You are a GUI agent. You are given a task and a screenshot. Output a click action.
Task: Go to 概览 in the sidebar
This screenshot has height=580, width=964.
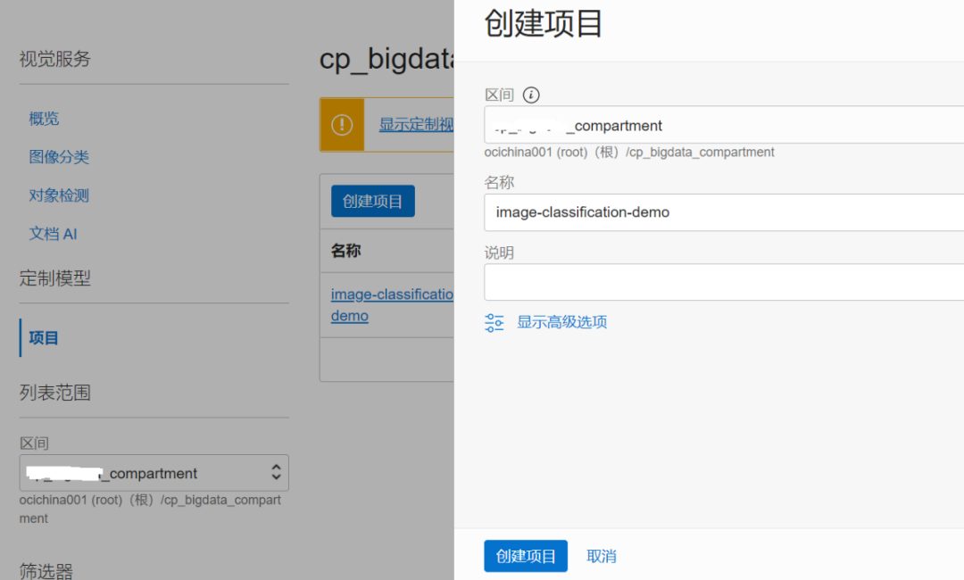click(45, 119)
